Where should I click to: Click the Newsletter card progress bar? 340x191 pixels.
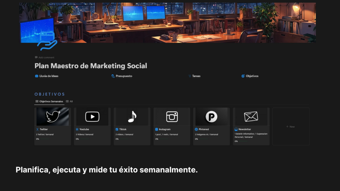coord(243,141)
